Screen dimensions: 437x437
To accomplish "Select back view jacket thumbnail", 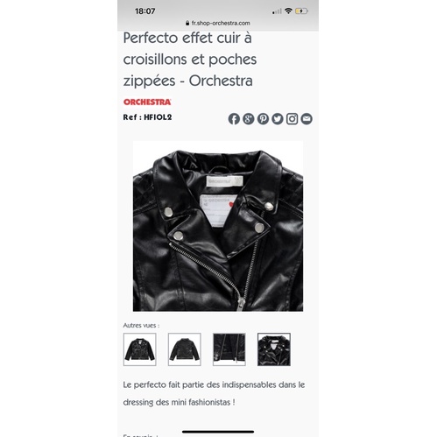I will [x=185, y=349].
